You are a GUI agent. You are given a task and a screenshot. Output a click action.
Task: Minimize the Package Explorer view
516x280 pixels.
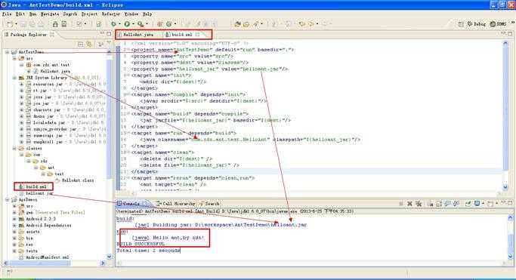pos(102,33)
